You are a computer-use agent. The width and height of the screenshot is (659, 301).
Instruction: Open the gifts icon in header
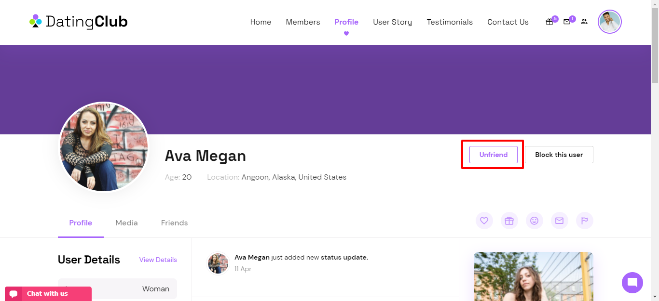click(549, 22)
